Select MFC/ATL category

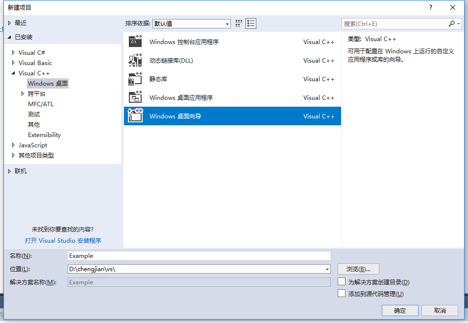point(41,104)
